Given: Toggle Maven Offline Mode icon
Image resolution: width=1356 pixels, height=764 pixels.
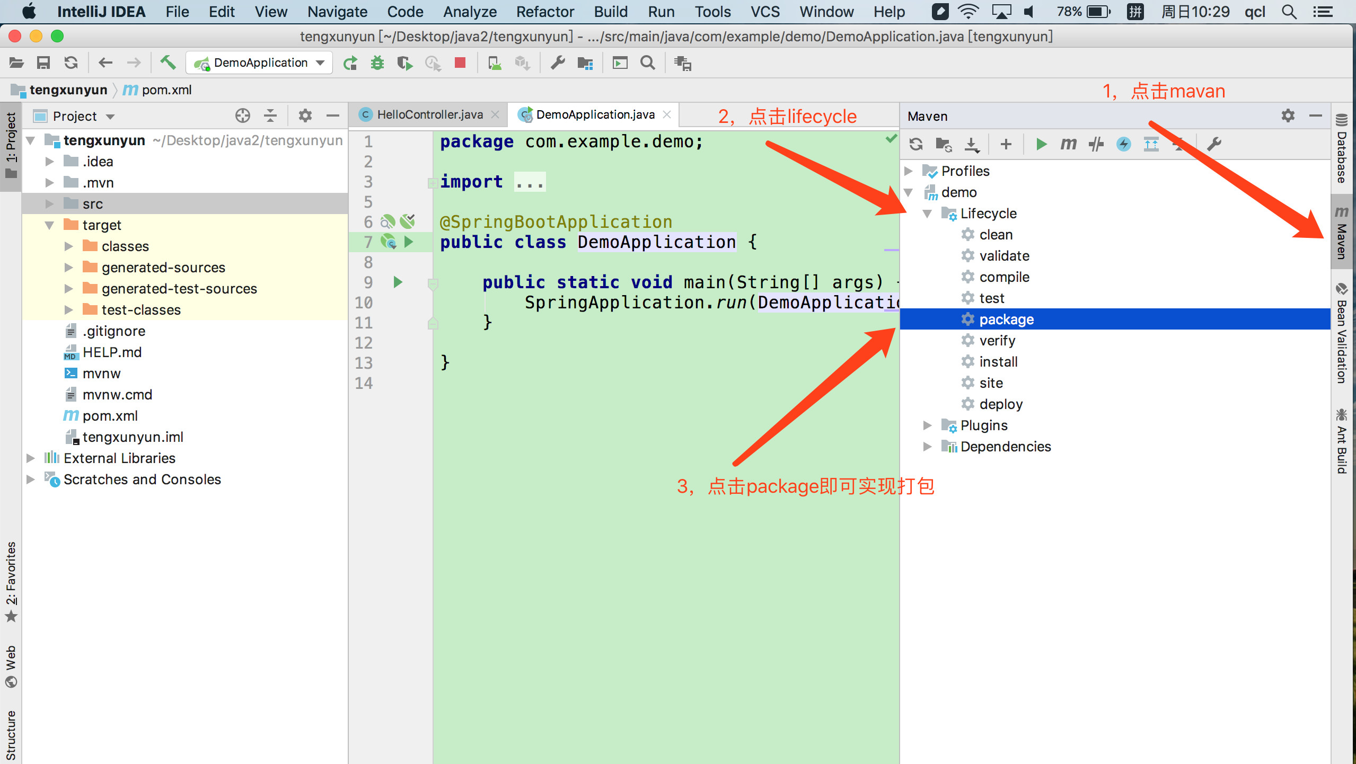Looking at the screenshot, I should [x=1096, y=144].
